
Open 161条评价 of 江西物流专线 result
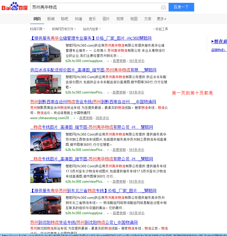(x=137, y=150)
